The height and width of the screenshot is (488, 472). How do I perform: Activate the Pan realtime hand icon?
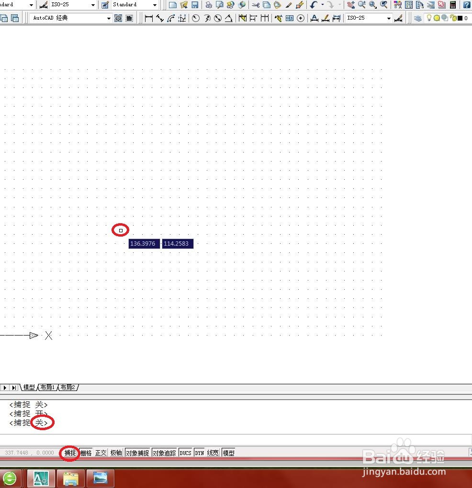tap(351, 5)
